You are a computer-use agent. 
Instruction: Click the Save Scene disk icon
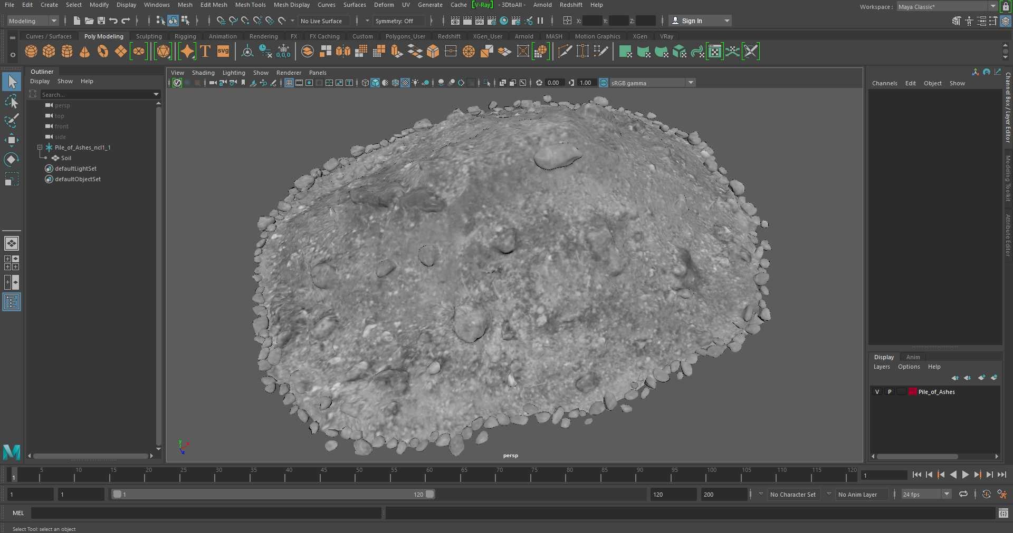[101, 21]
